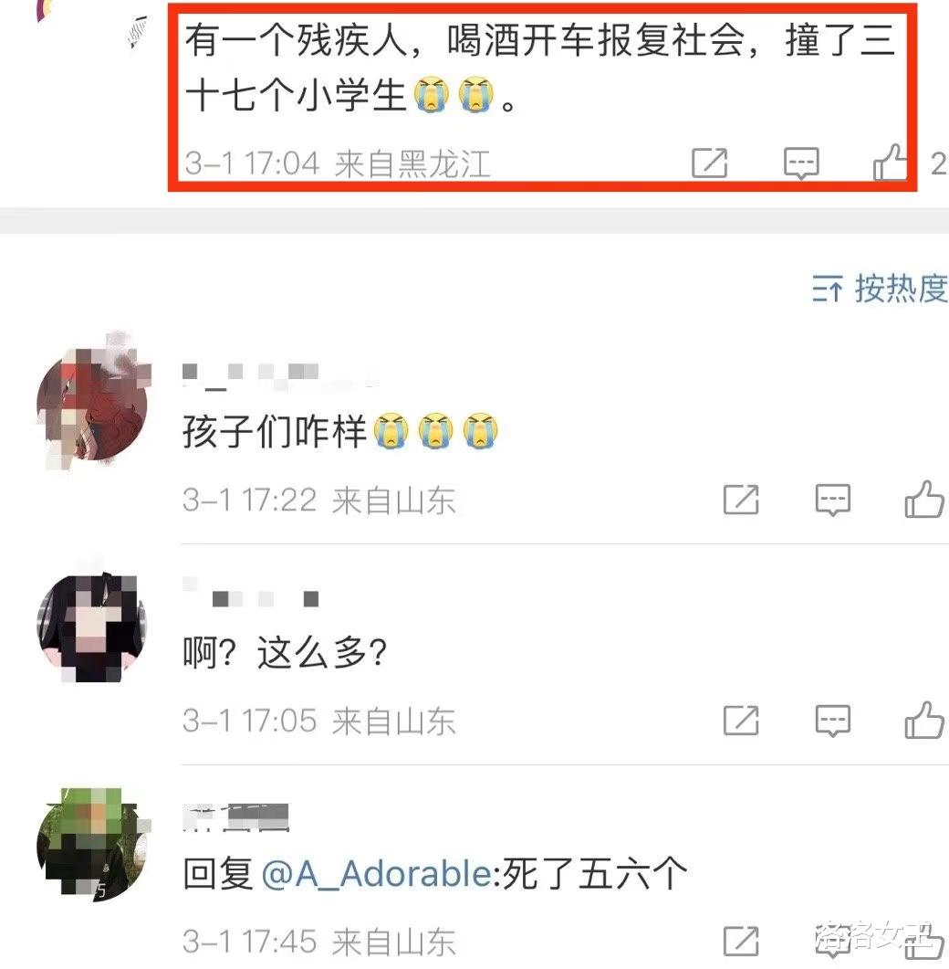Repost the Heilongjiang comment via share icon
Image resolution: width=949 pixels, height=969 pixels.
point(709,163)
